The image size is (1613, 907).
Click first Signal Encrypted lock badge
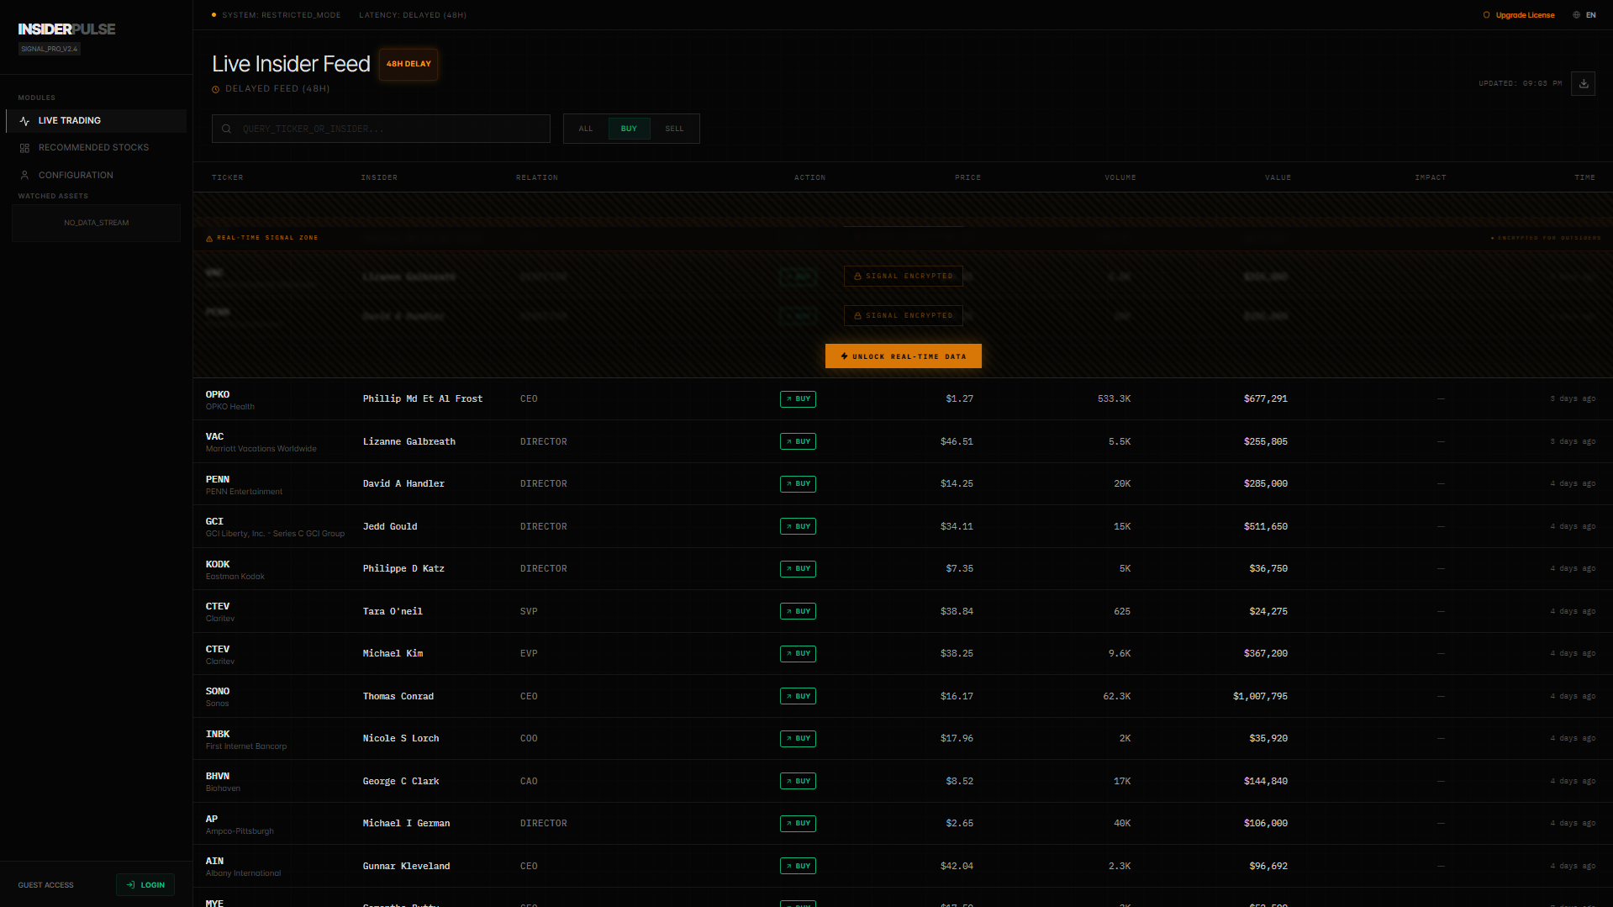pos(903,276)
